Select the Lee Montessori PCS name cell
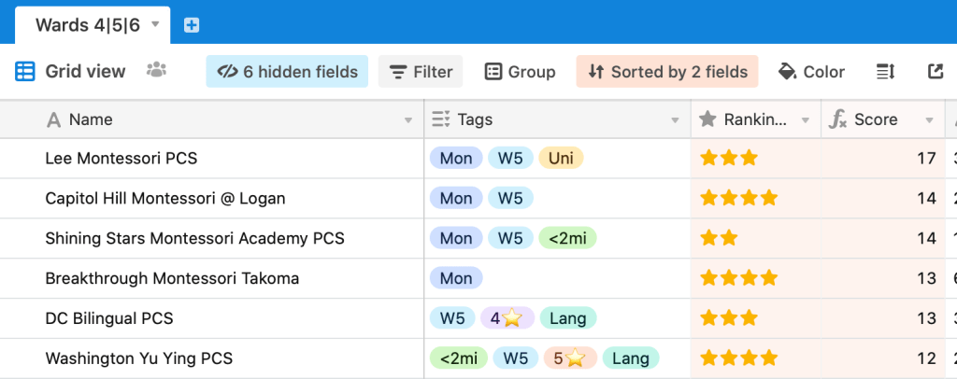Image resolution: width=957 pixels, height=379 pixels. 121,159
